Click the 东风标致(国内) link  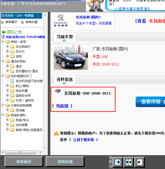pos(88,17)
